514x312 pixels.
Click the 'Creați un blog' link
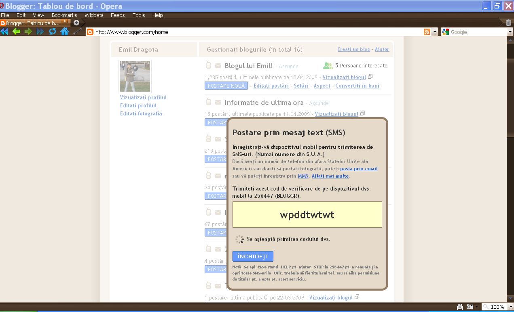353,49
